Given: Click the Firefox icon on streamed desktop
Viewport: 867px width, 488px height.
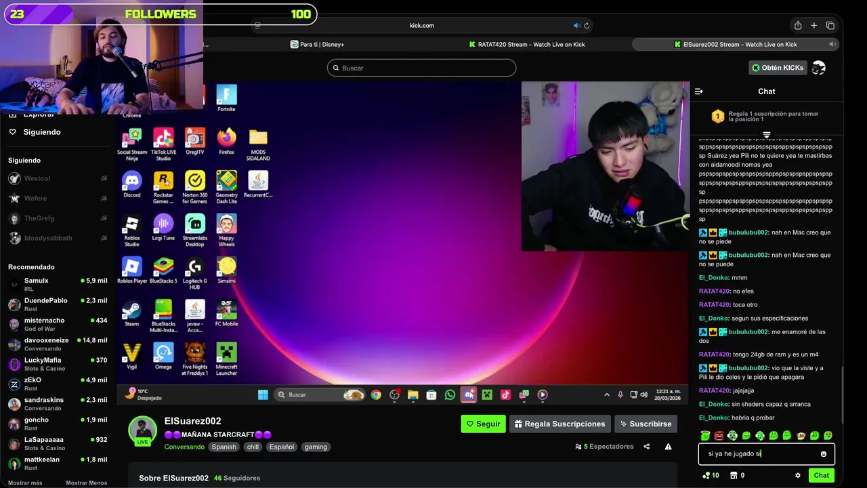Looking at the screenshot, I should [226, 141].
